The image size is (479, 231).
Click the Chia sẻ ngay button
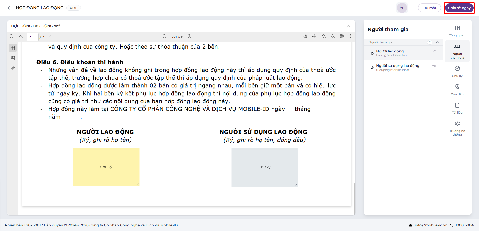coord(459,8)
